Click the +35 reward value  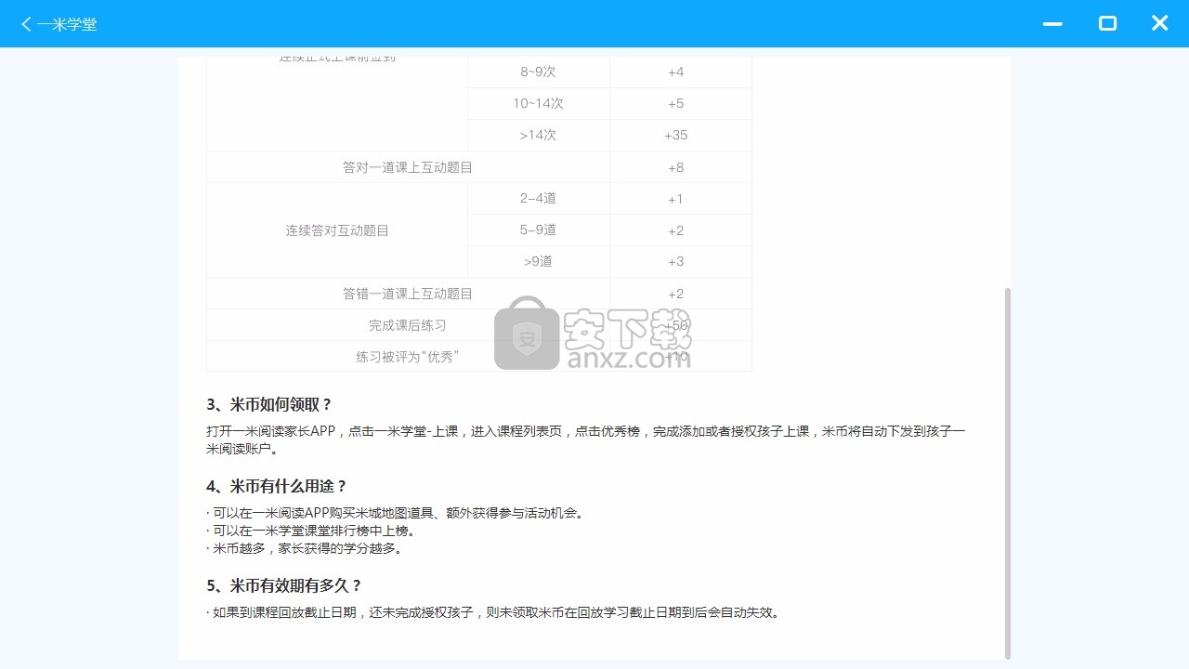pyautogui.click(x=675, y=135)
